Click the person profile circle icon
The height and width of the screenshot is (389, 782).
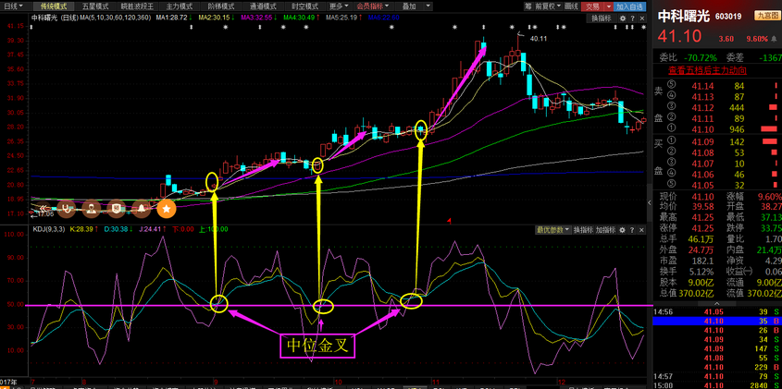pyautogui.click(x=93, y=209)
